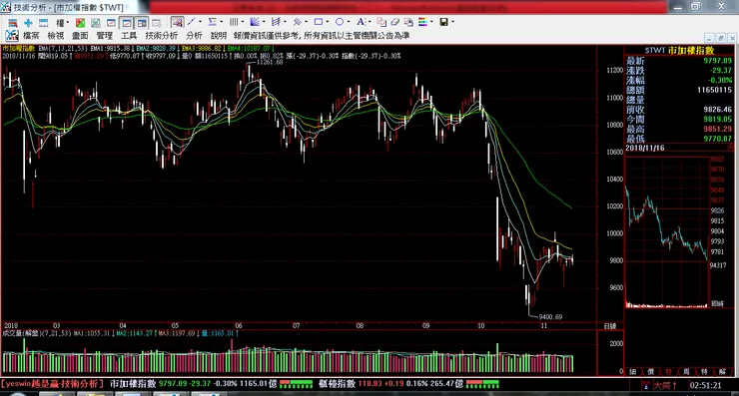This screenshot has height=396, width=739.
Task: Open the 檔案 menu
Action: 31,36
